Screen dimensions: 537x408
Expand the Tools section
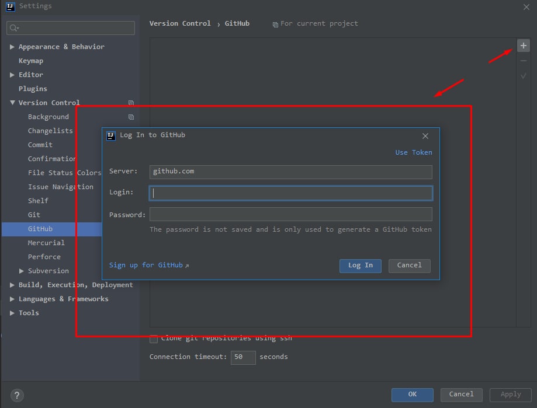(x=12, y=313)
